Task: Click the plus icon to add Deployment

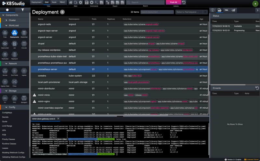Action: tap(62, 12)
